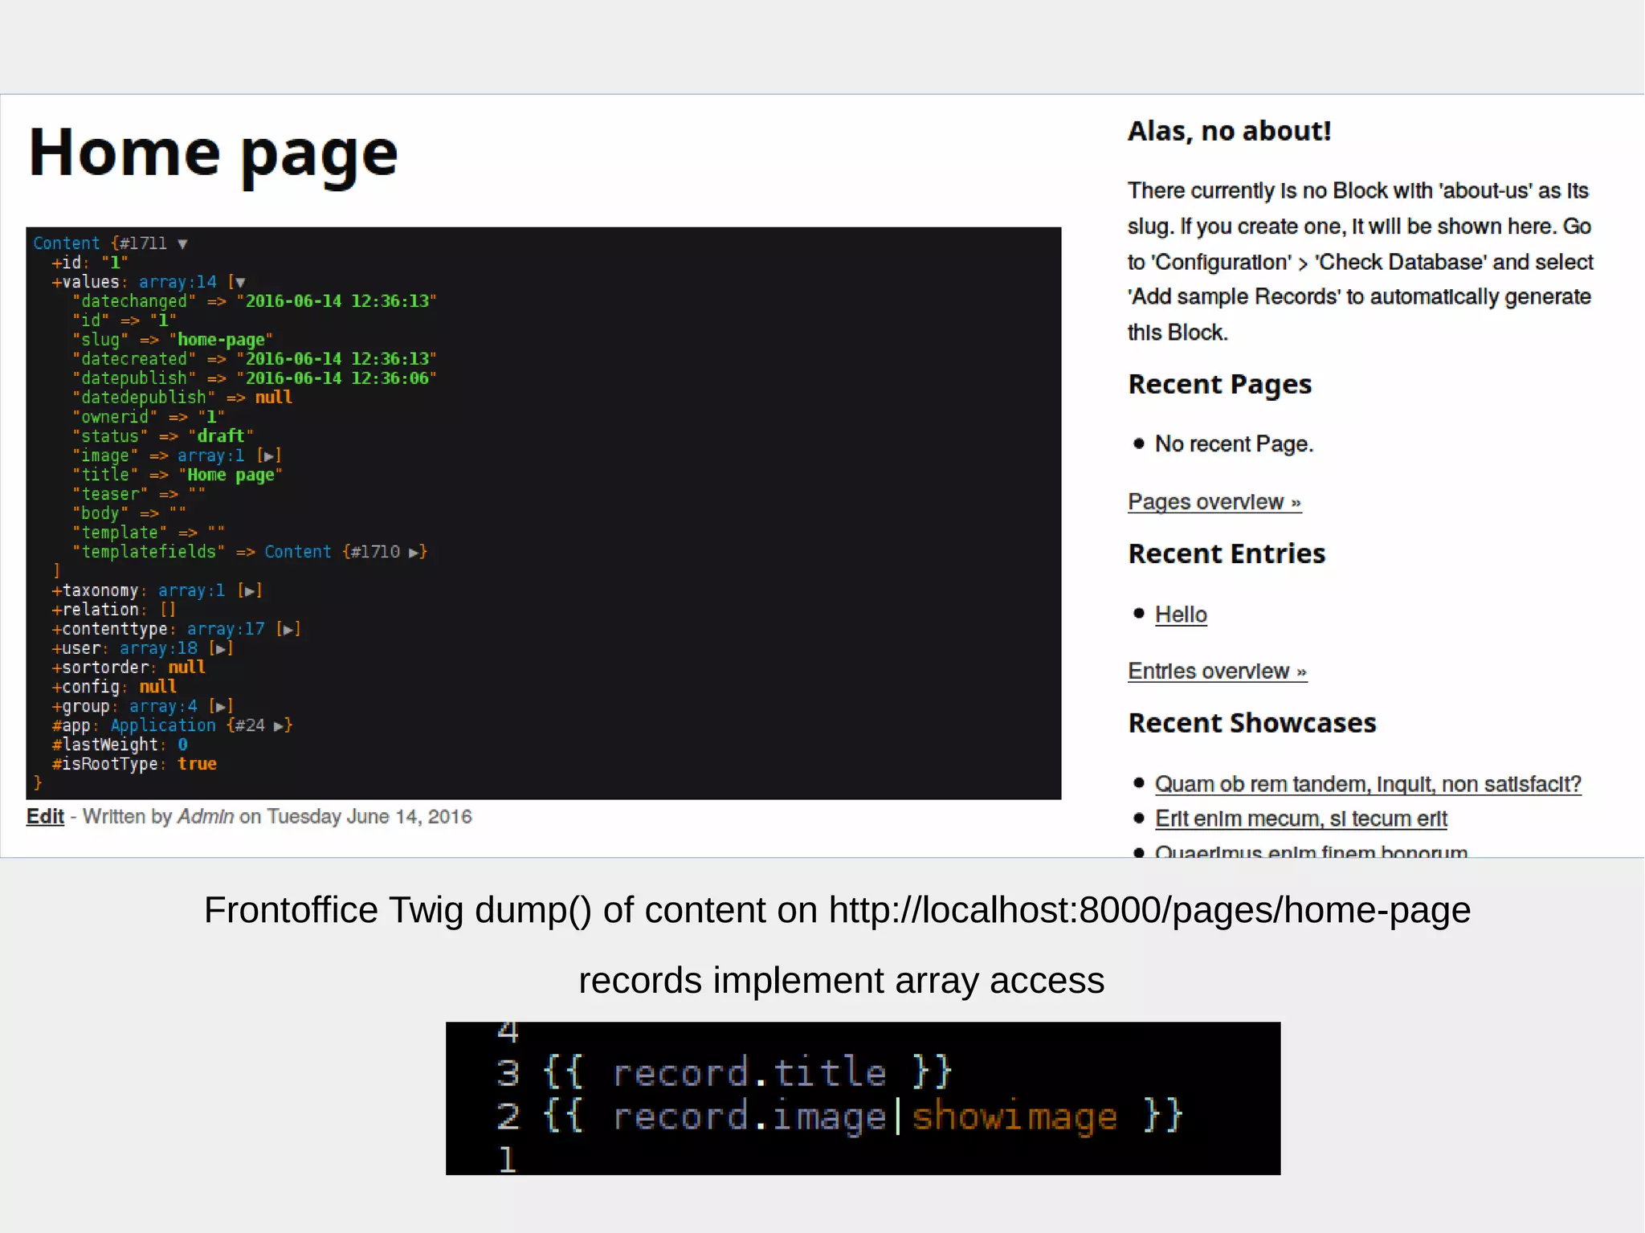Viewport: 1645px width, 1233px height.
Task: Select the "datechanged" value line
Action: tap(255, 301)
